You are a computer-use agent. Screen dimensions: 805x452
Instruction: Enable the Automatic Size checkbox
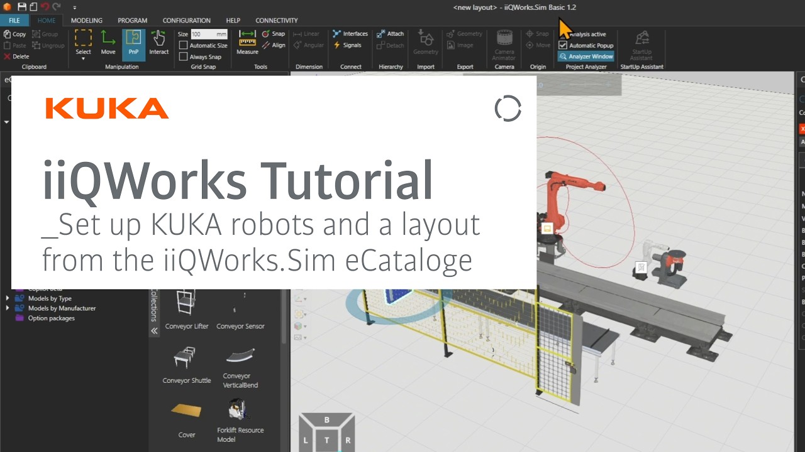coord(184,45)
